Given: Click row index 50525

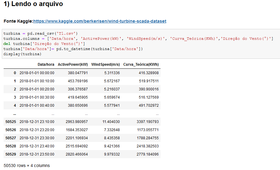Looking at the screenshot, I should 11,122.
